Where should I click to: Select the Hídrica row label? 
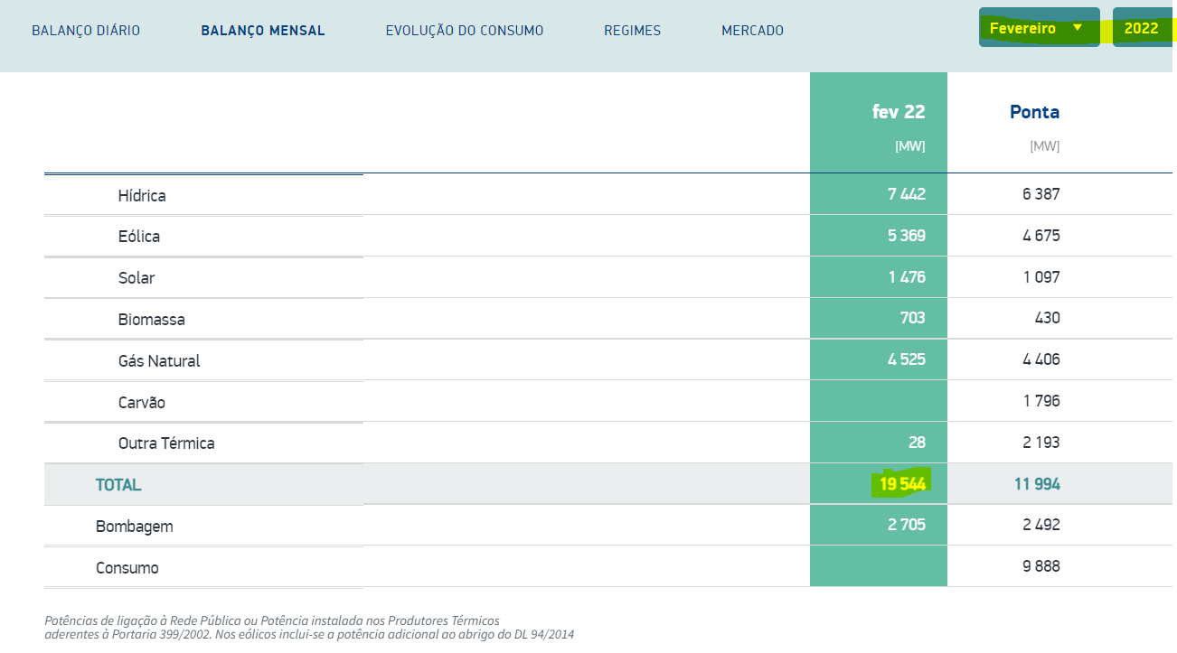(x=142, y=195)
